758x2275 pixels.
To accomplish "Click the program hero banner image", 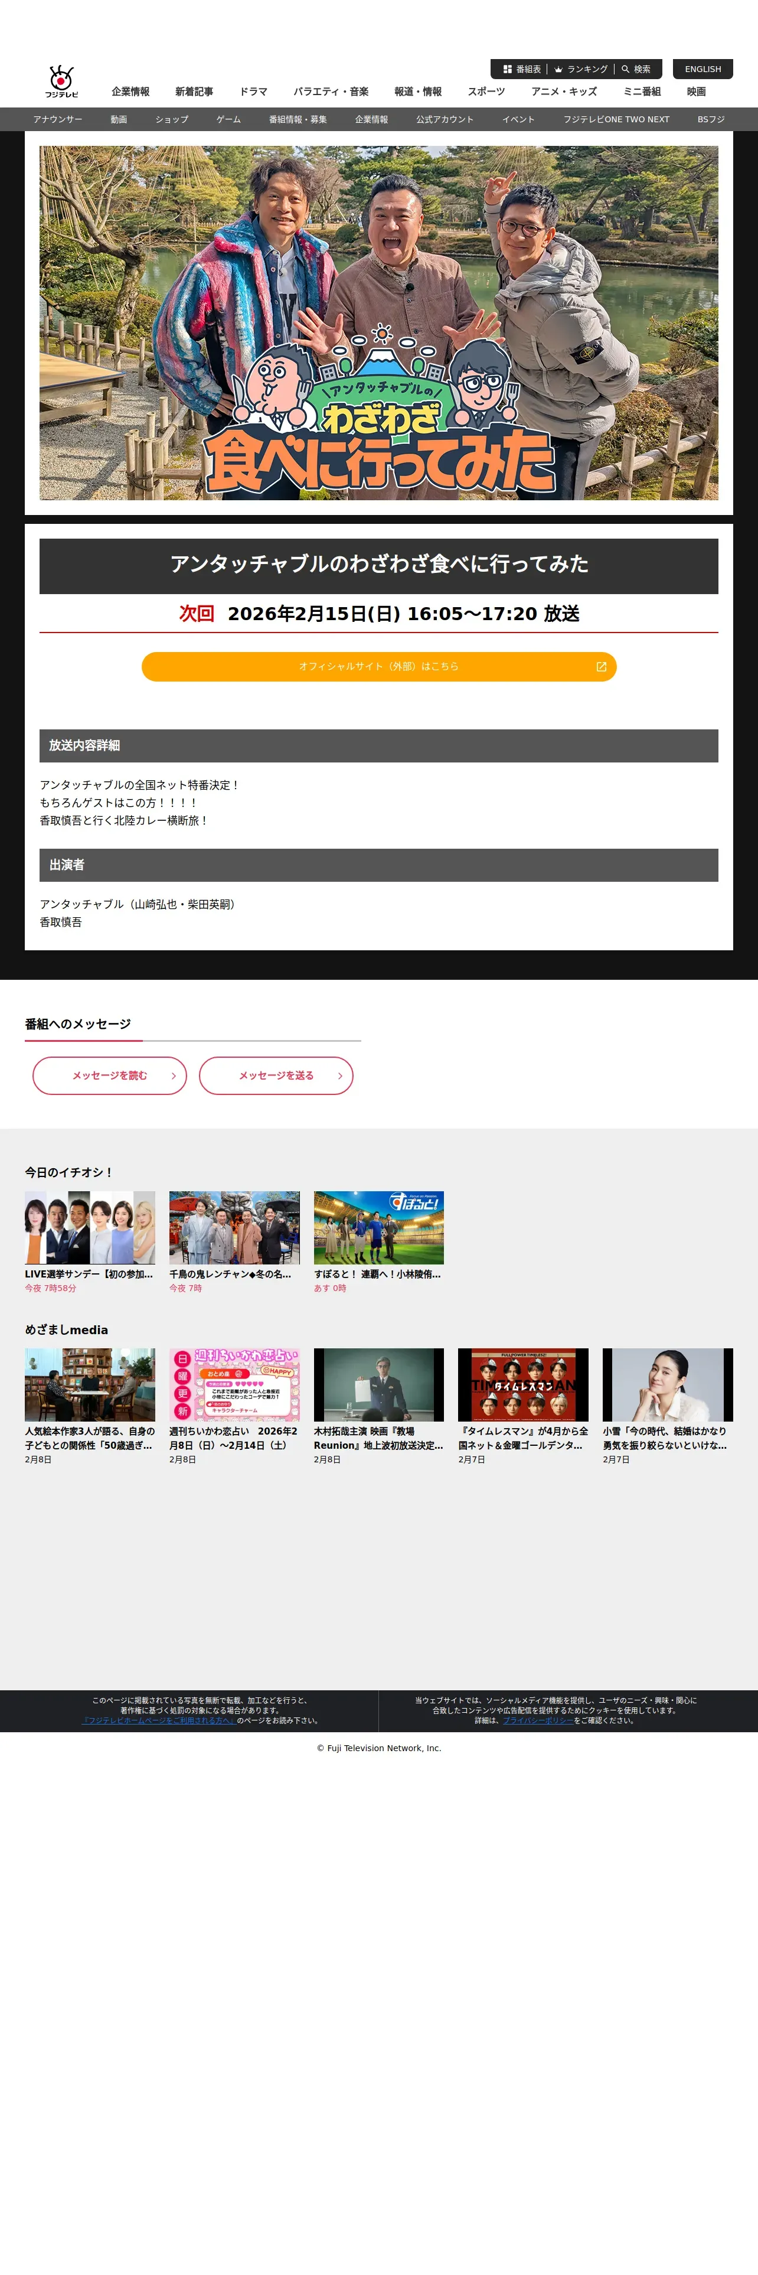I will tap(378, 322).
